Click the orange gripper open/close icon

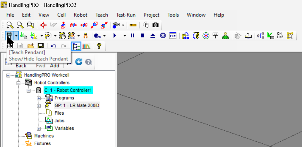click(x=86, y=36)
